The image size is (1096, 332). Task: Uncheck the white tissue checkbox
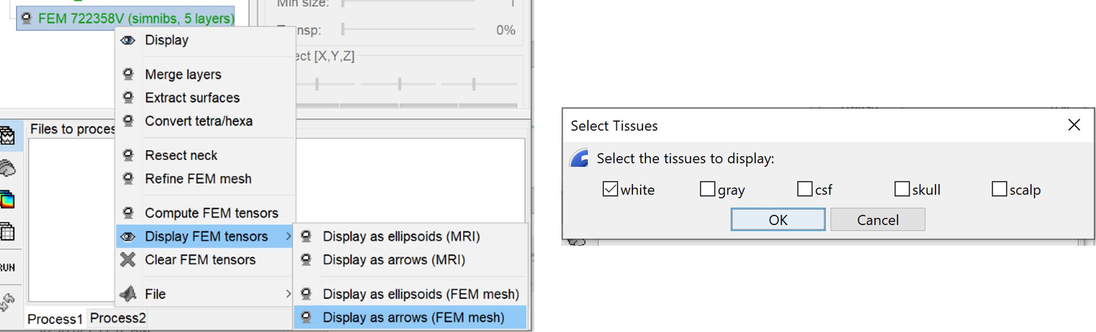(x=610, y=189)
